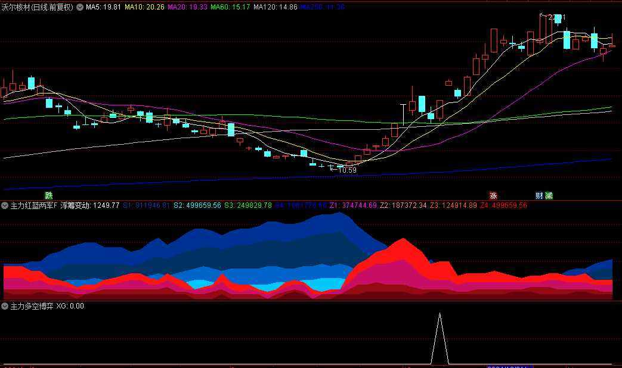The image size is (622, 368).
Task: Click the 沃尔核材(日线 前复权) title text
Action: pyautogui.click(x=37, y=8)
